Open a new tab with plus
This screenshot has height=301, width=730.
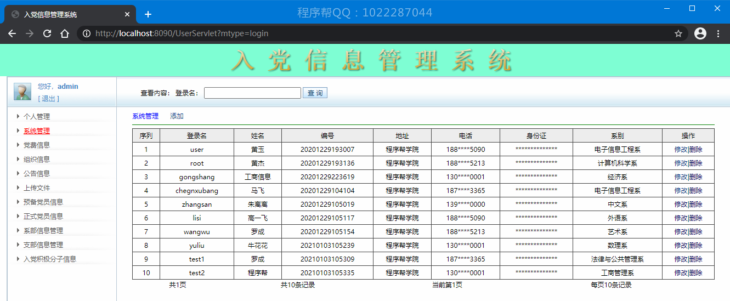click(x=148, y=14)
